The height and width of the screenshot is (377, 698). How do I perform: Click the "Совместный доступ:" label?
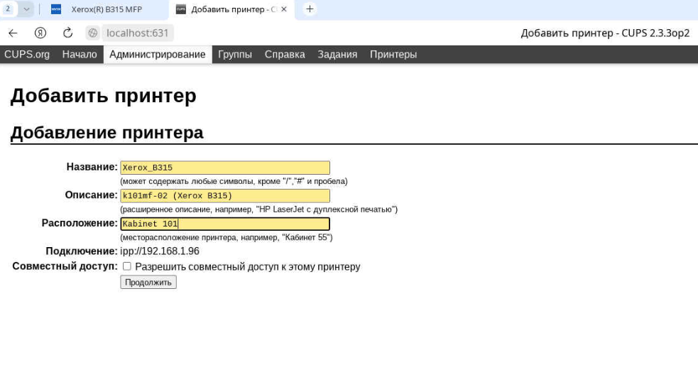(x=65, y=266)
